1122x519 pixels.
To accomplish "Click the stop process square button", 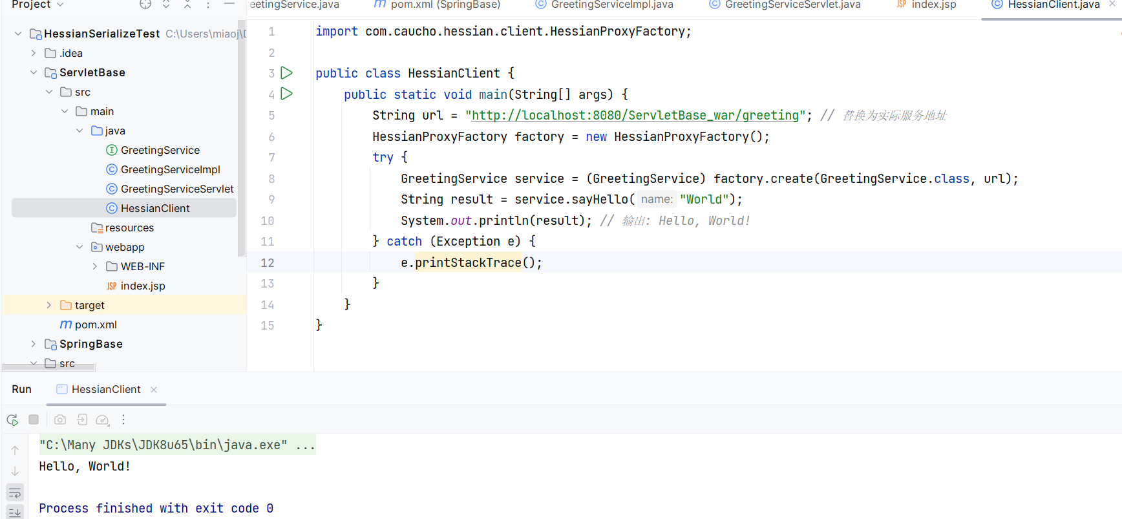I will pyautogui.click(x=34, y=420).
